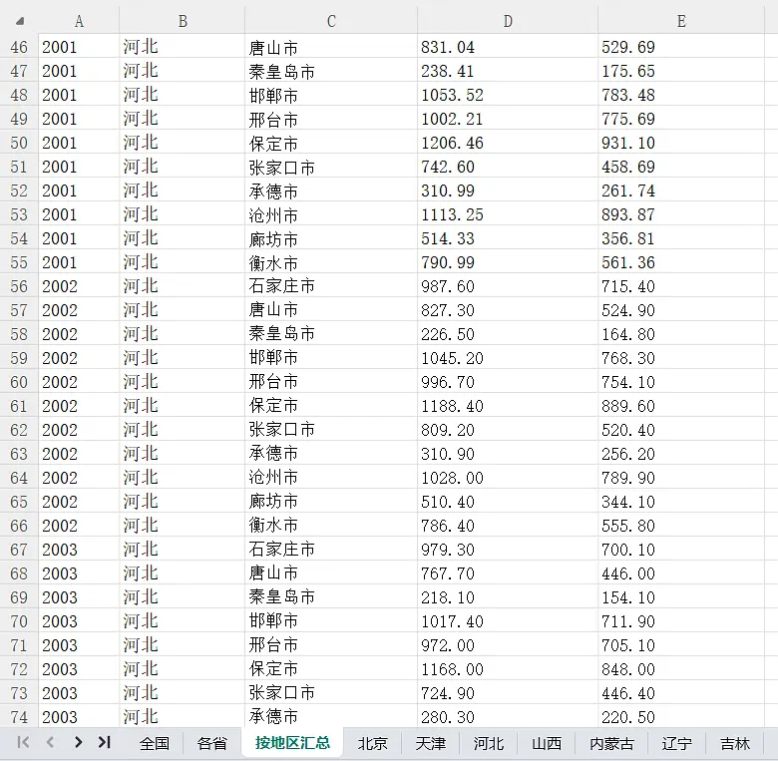
Task: Select the 按地区汇总 sheet tab
Action: [292, 743]
